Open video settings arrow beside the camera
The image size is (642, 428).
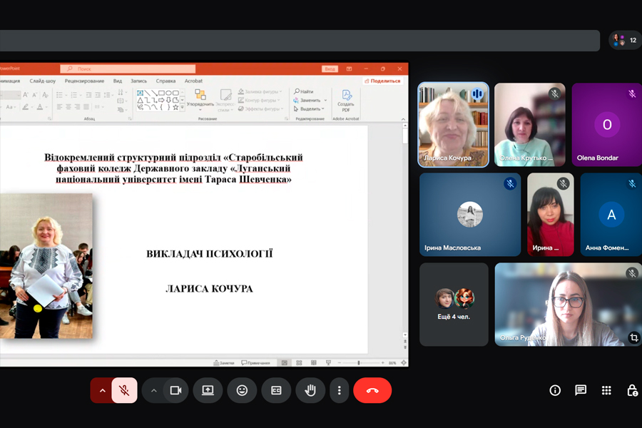pos(153,390)
